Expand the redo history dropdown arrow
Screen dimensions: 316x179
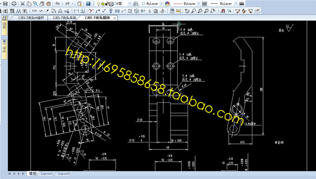[x=72, y=4]
